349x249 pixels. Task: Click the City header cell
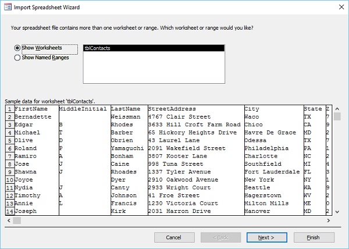pos(252,109)
